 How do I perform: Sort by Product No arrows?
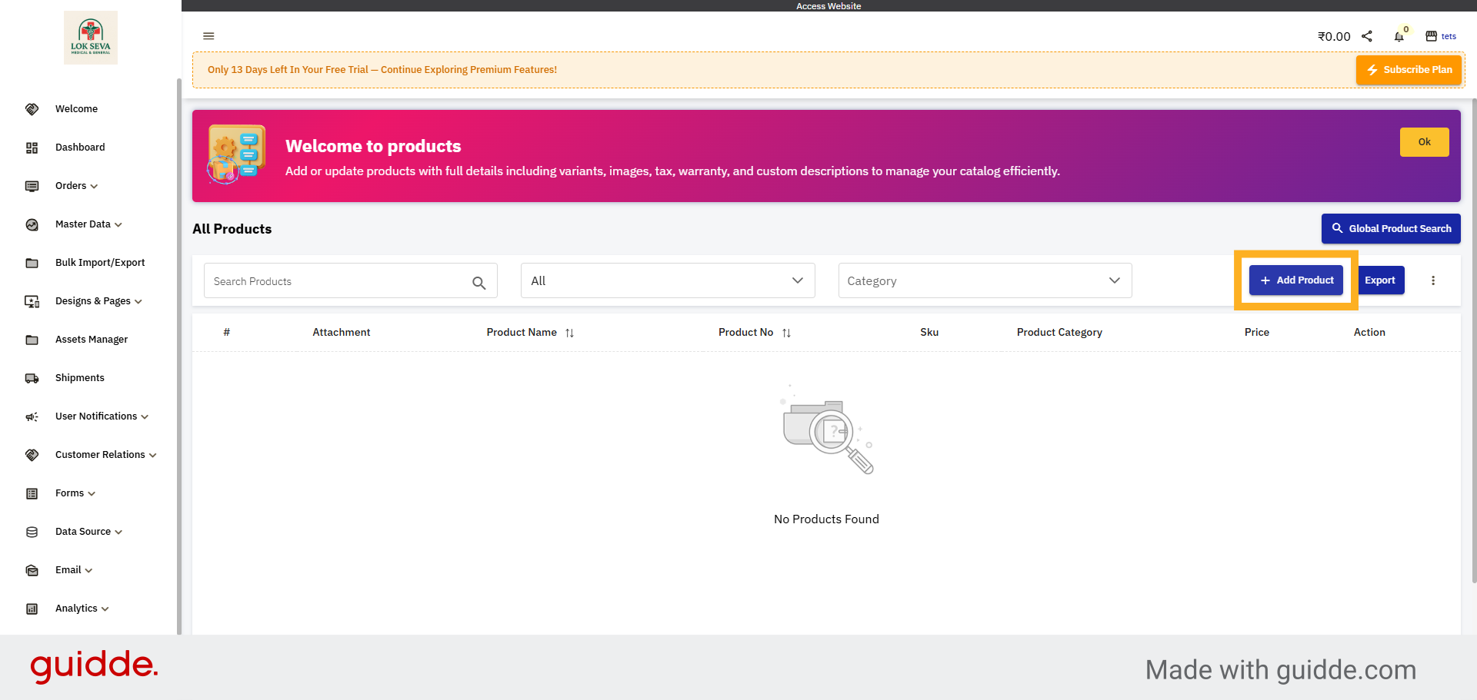[x=786, y=333]
